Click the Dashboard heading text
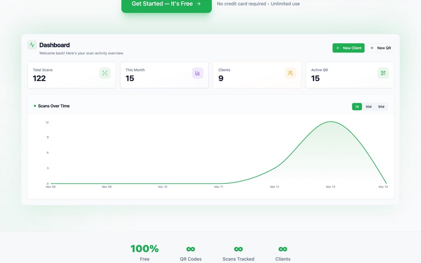 pyautogui.click(x=54, y=45)
